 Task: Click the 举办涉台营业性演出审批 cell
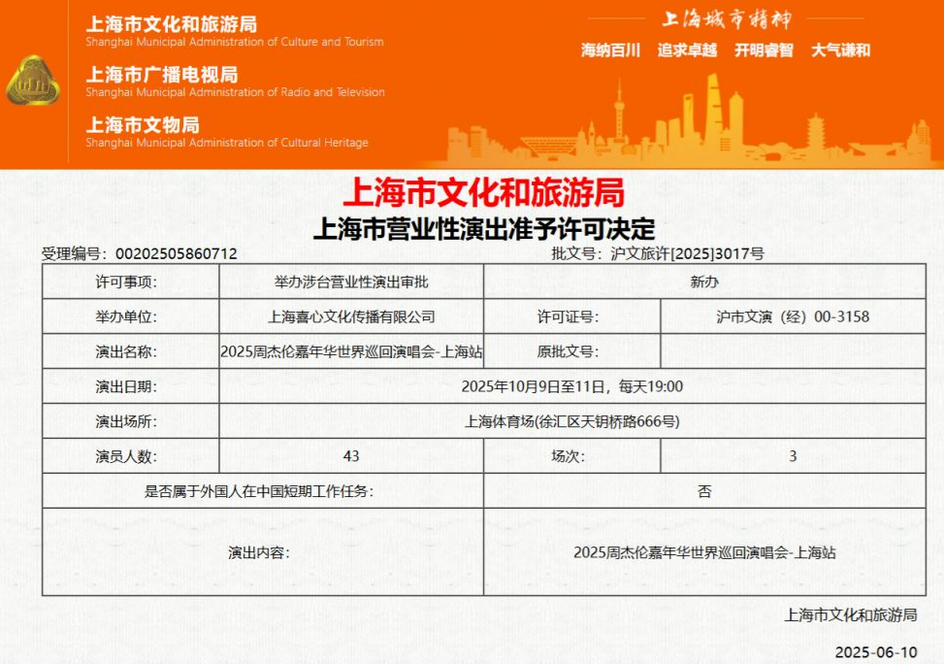coord(351,282)
